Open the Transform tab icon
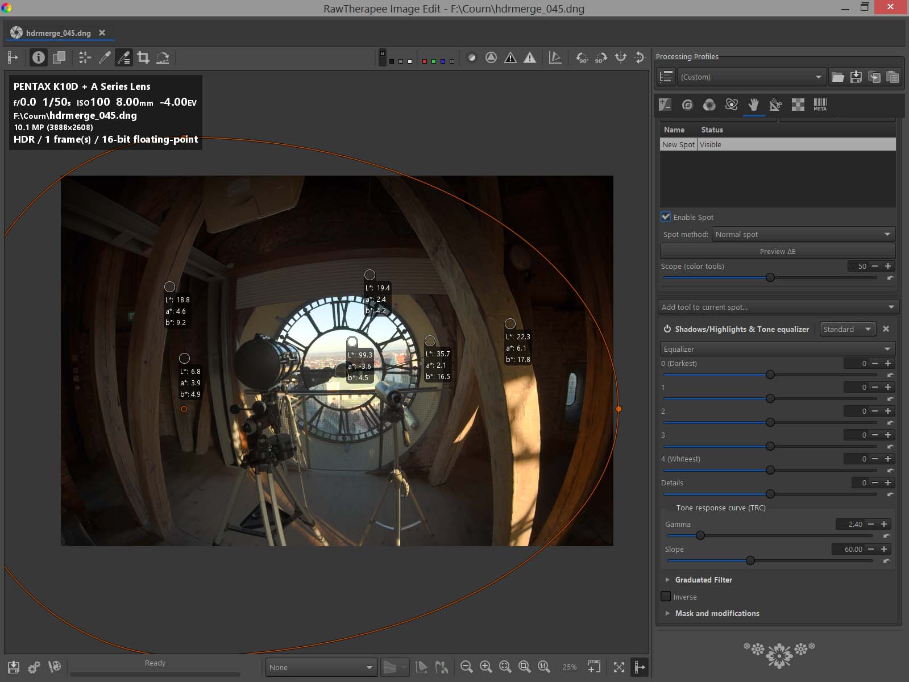909x682 pixels. pyautogui.click(x=775, y=105)
